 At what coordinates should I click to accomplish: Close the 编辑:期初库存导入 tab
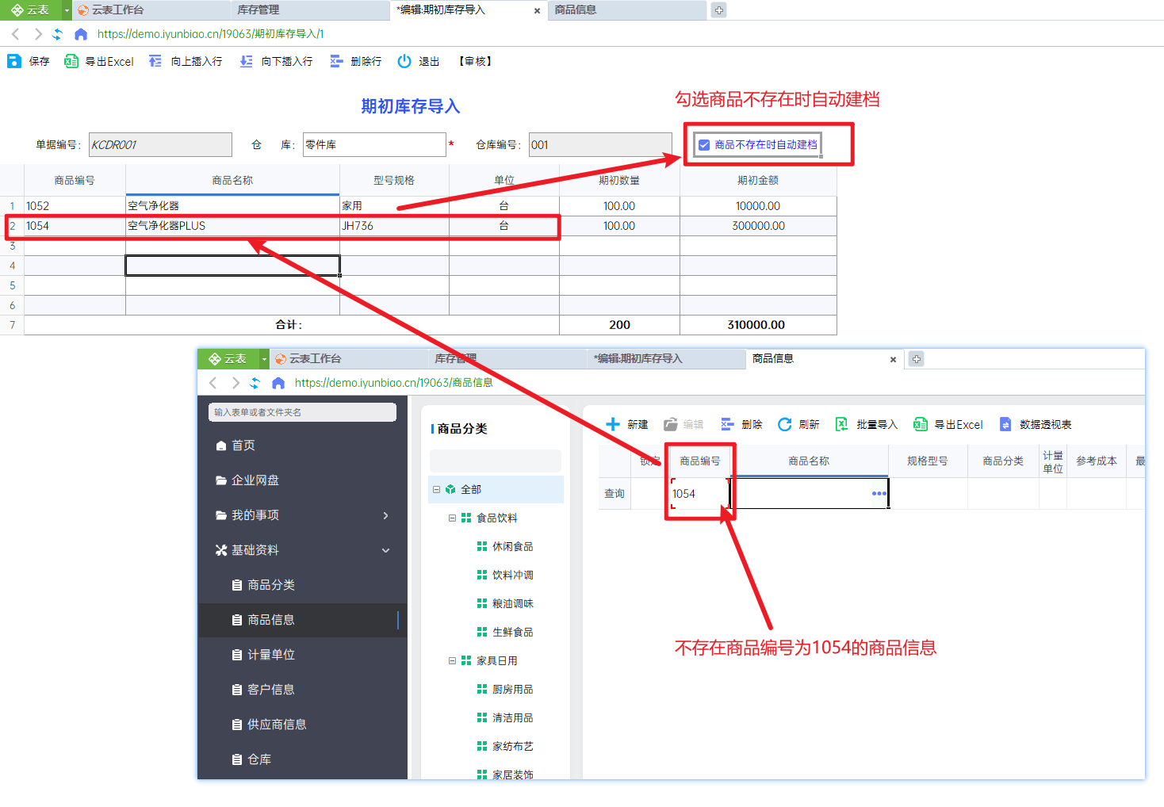(537, 11)
